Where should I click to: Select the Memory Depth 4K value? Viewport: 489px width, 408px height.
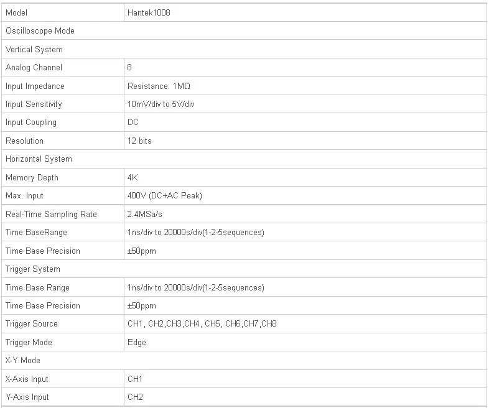[133, 177]
